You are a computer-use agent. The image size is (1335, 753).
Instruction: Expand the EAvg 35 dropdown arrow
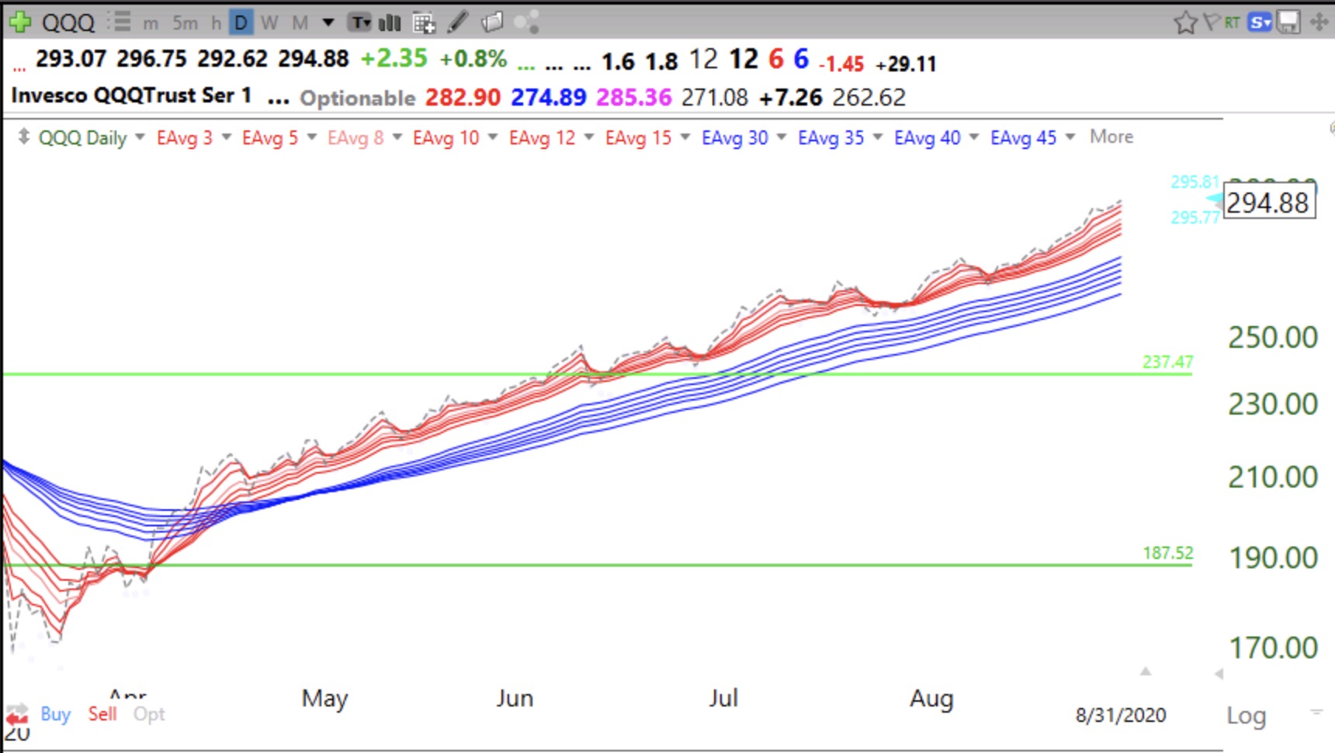(x=877, y=137)
